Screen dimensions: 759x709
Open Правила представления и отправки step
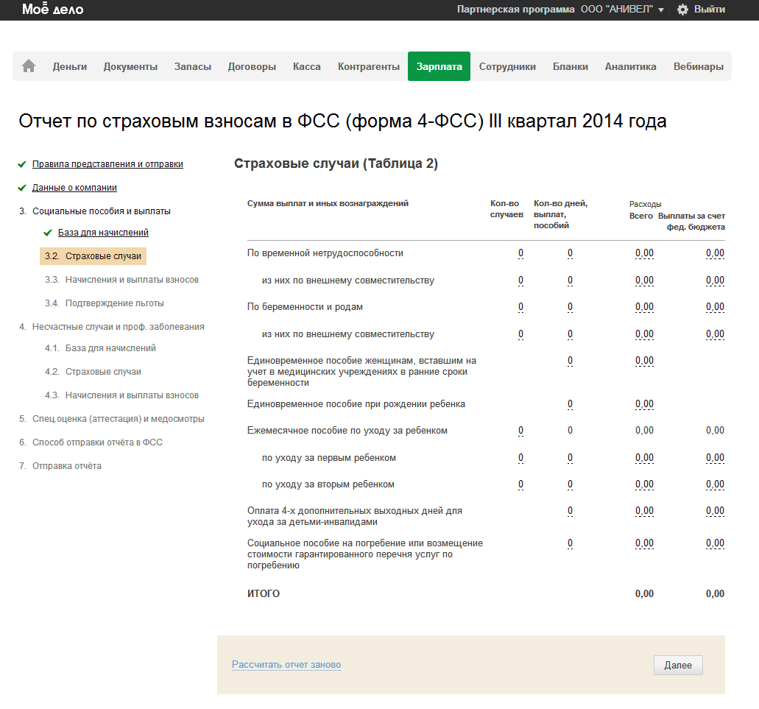(107, 164)
